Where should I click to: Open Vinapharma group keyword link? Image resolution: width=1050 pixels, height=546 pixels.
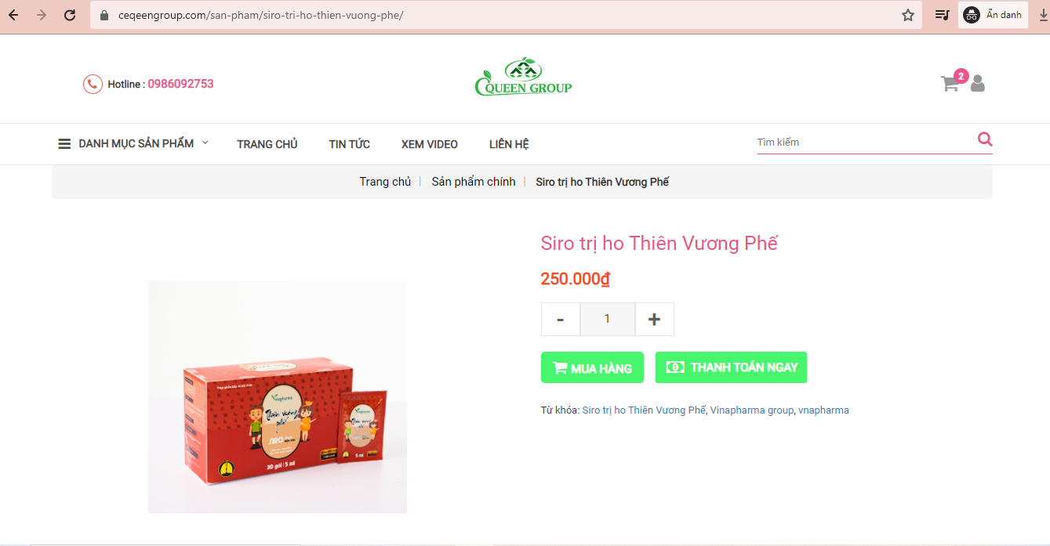751,410
